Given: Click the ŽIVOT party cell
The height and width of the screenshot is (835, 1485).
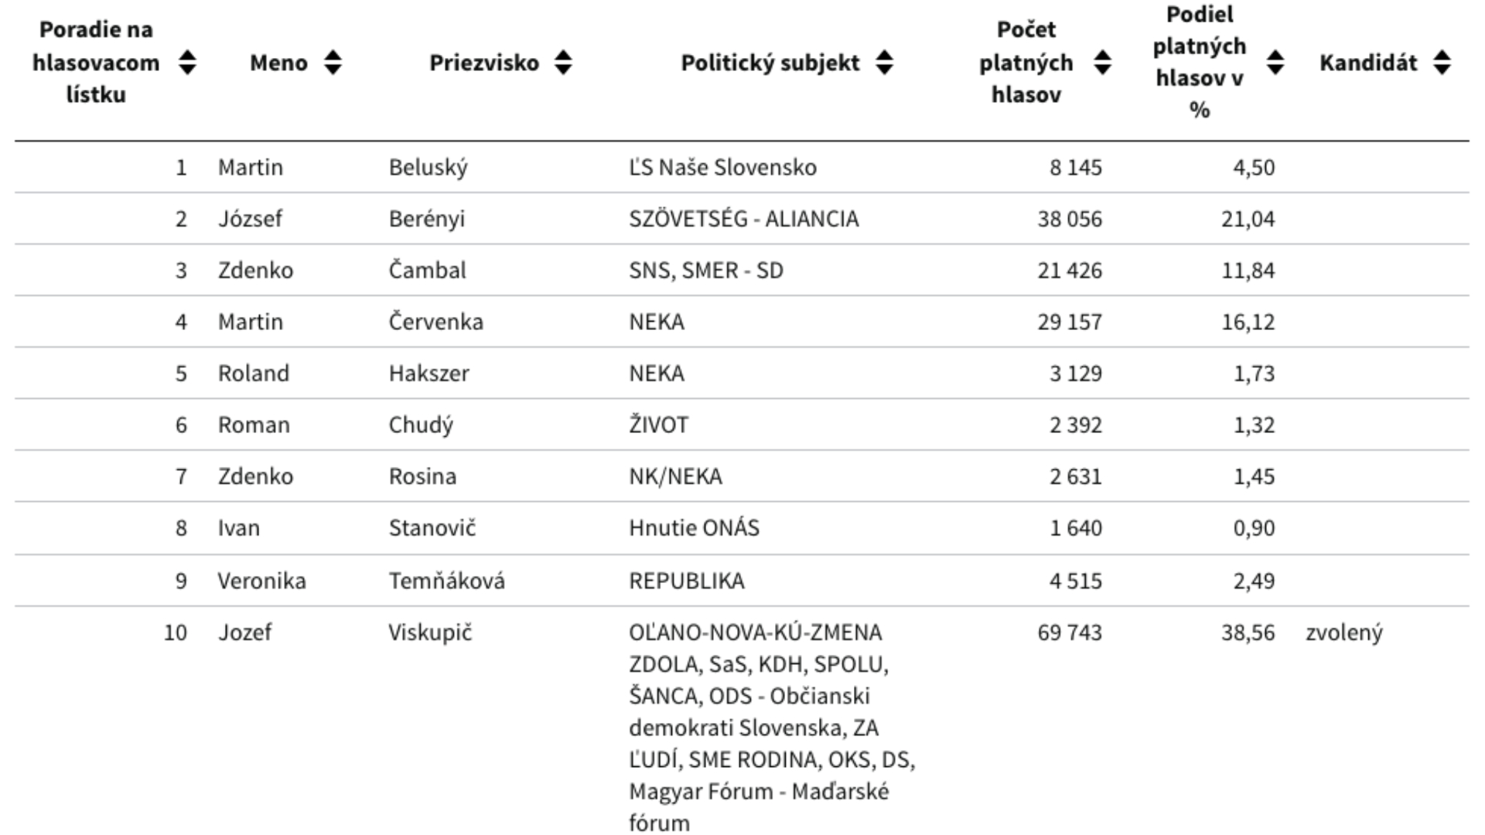Looking at the screenshot, I should [x=658, y=425].
